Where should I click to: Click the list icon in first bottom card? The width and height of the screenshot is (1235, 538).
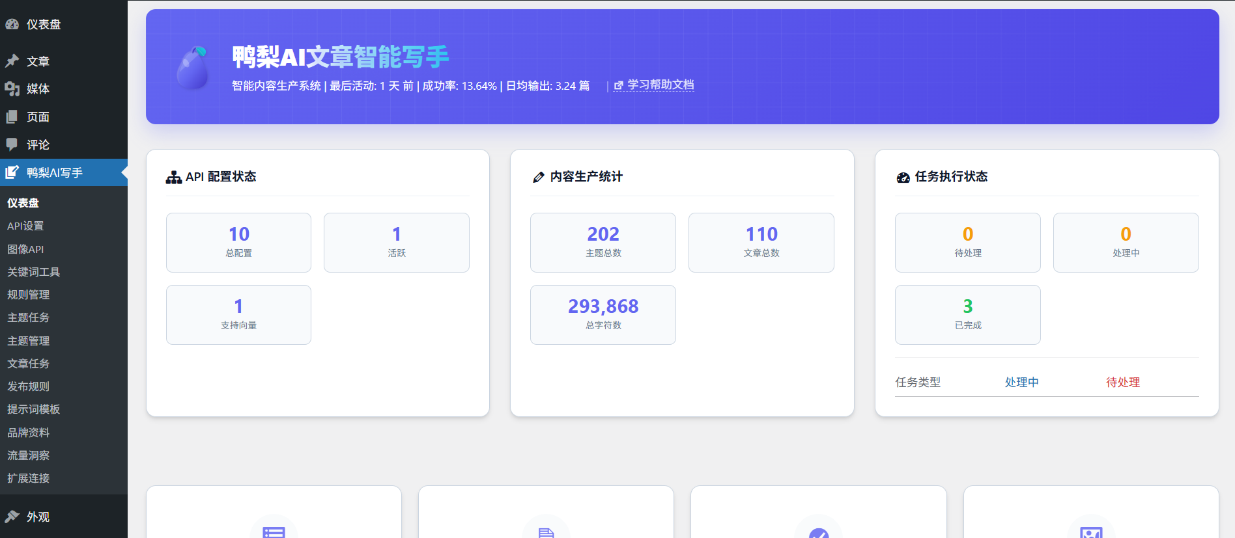click(x=274, y=531)
